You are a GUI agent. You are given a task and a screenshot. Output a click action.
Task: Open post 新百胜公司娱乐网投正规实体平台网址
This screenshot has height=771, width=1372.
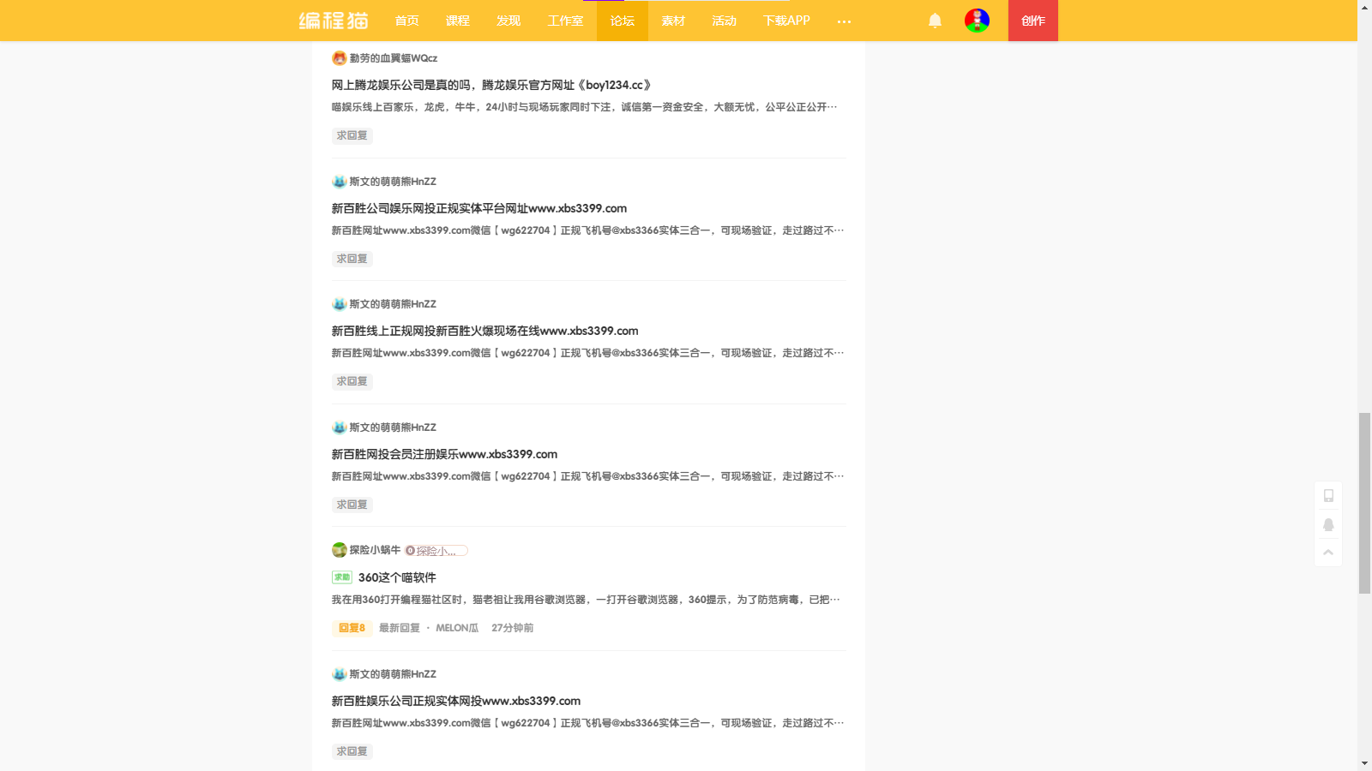[479, 208]
